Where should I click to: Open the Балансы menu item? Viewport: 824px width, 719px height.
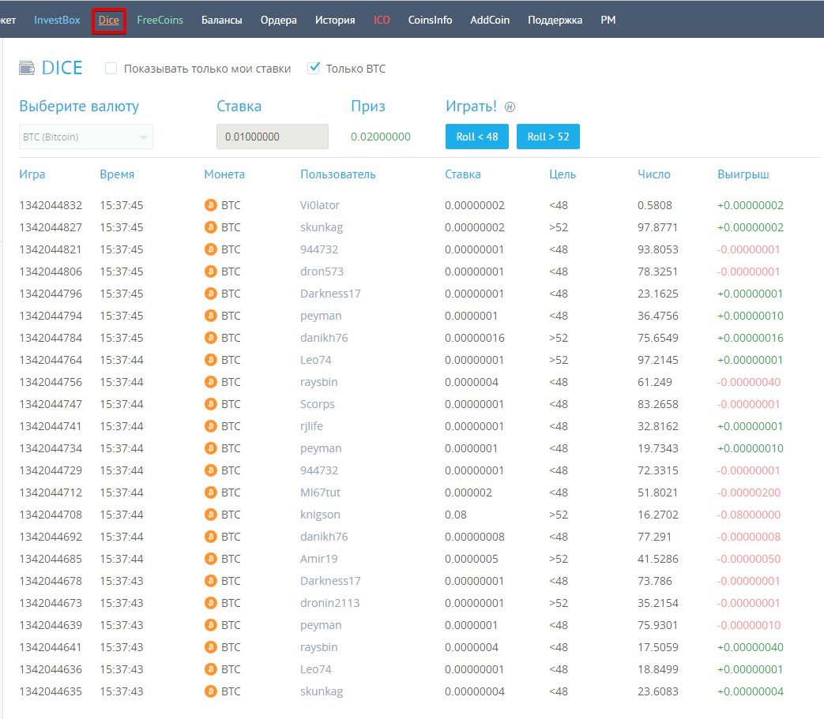point(222,20)
